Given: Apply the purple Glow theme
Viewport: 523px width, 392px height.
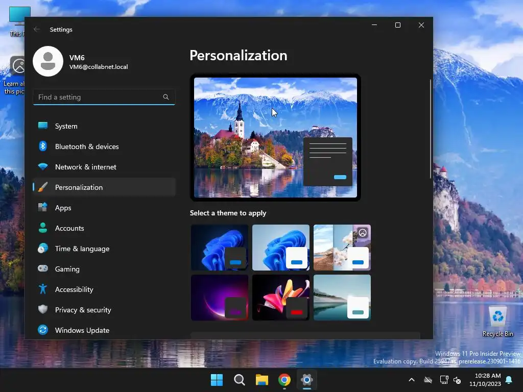Looking at the screenshot, I should tap(220, 298).
